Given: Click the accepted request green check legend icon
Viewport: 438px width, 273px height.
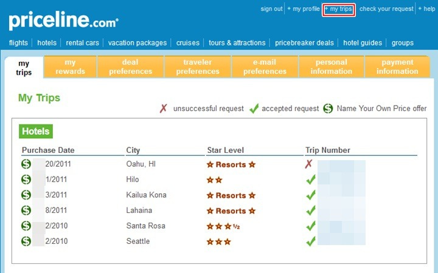Looking at the screenshot, I should click(x=254, y=109).
